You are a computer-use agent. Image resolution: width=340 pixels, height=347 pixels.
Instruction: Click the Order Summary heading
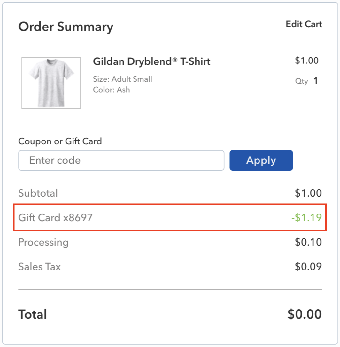click(x=66, y=27)
